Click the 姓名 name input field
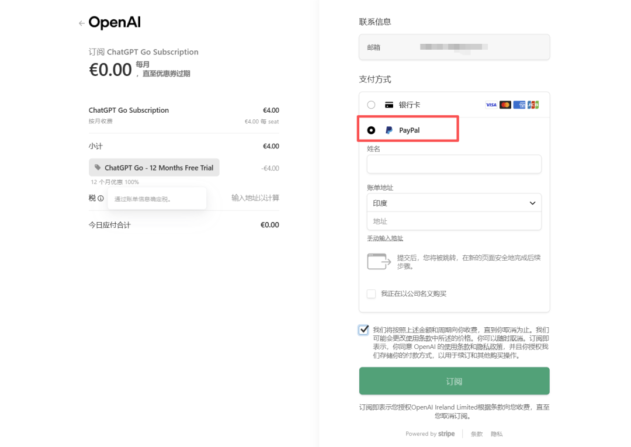The image size is (631, 447). click(454, 164)
